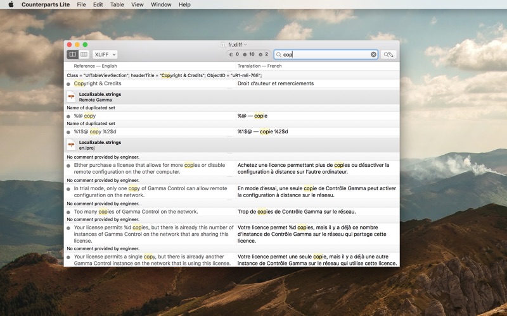Click the 'Translation — French' column header
The height and width of the screenshot is (316, 507).
[260, 66]
